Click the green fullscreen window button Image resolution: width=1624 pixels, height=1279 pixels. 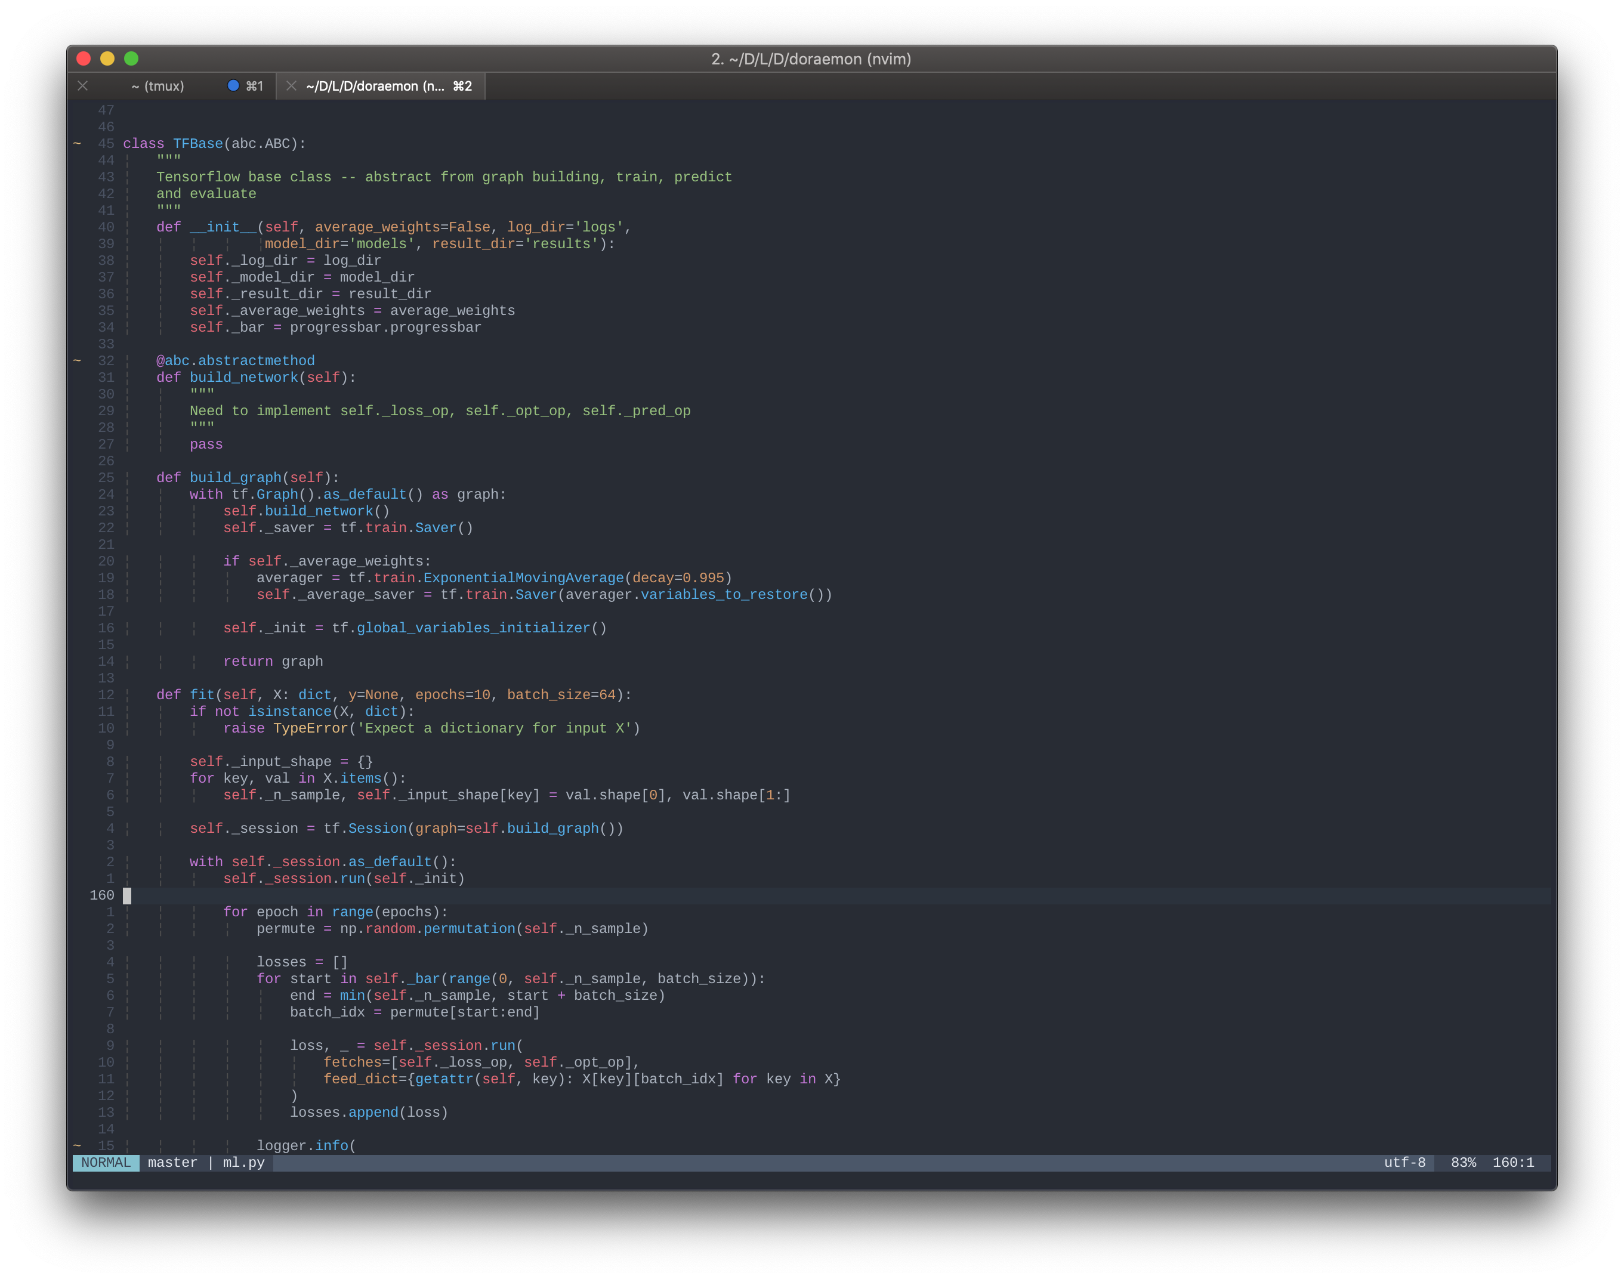tap(131, 58)
